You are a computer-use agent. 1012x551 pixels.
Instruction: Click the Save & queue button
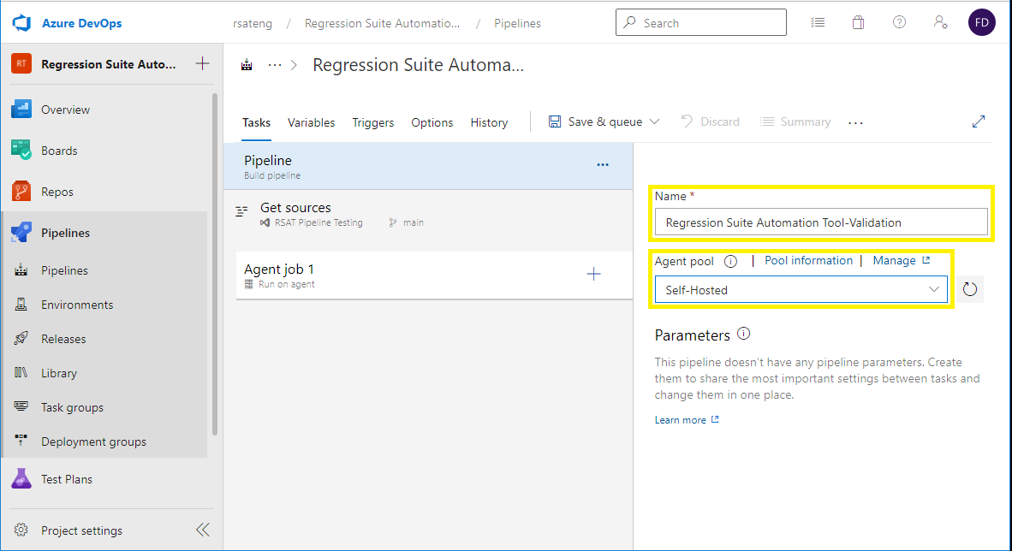(x=595, y=122)
